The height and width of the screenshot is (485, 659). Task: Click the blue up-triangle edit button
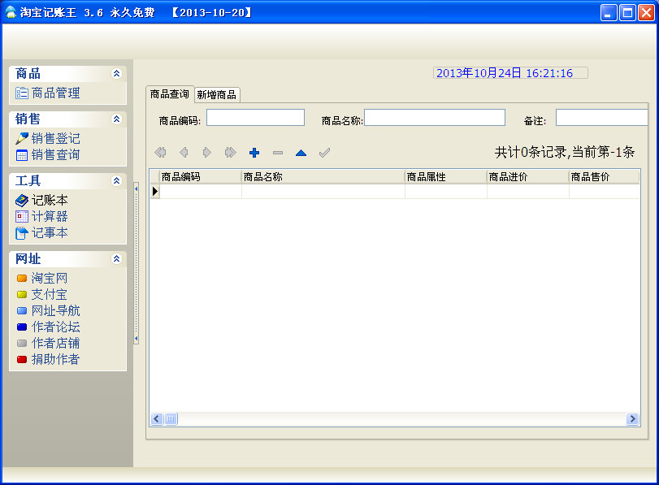tap(301, 153)
